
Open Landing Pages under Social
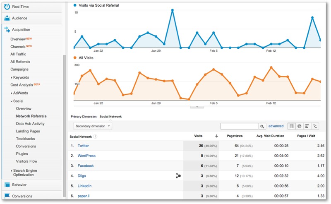point(28,131)
